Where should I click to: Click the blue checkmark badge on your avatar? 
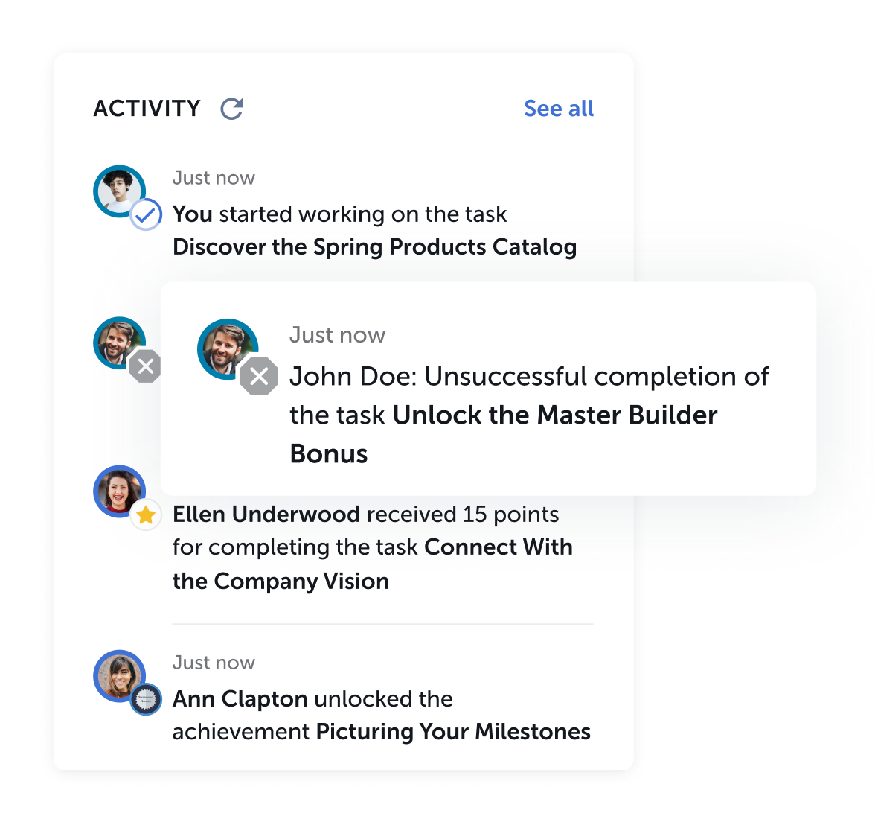point(146,214)
